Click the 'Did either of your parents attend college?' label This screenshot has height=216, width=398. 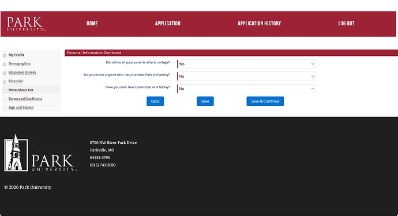[138, 62]
